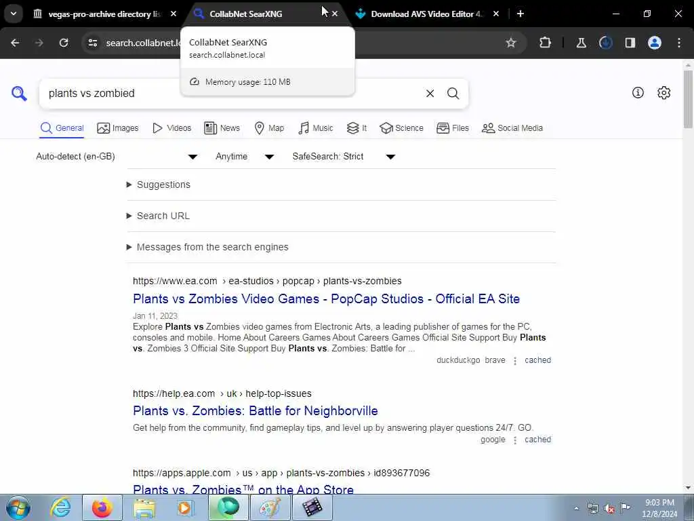Open the SafeSearch: Strict dropdown
This screenshot has height=521, width=694.
(x=344, y=157)
